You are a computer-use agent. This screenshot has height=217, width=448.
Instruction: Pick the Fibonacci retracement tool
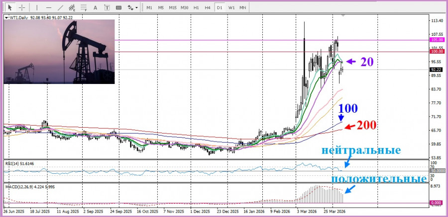tap(84, 7)
